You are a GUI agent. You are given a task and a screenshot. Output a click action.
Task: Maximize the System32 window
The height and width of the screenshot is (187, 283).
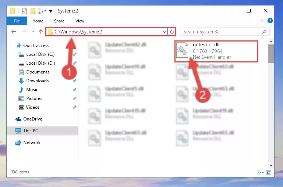click(249, 11)
